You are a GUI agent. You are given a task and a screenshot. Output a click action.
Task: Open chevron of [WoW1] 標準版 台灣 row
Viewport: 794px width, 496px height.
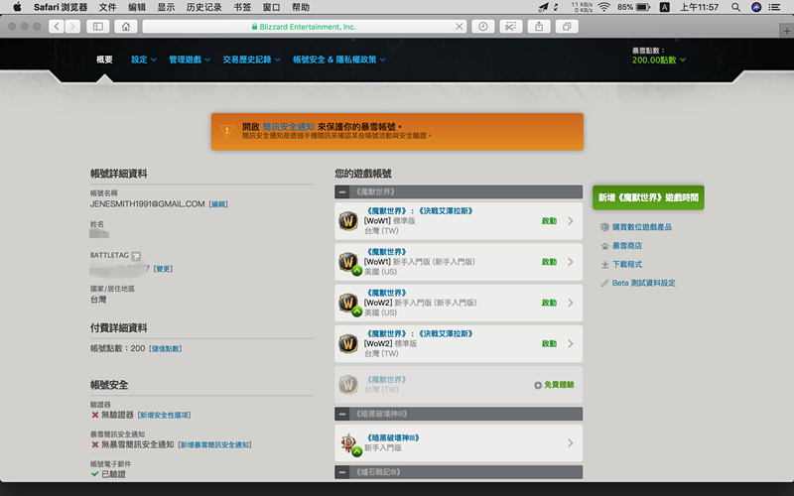(x=570, y=221)
